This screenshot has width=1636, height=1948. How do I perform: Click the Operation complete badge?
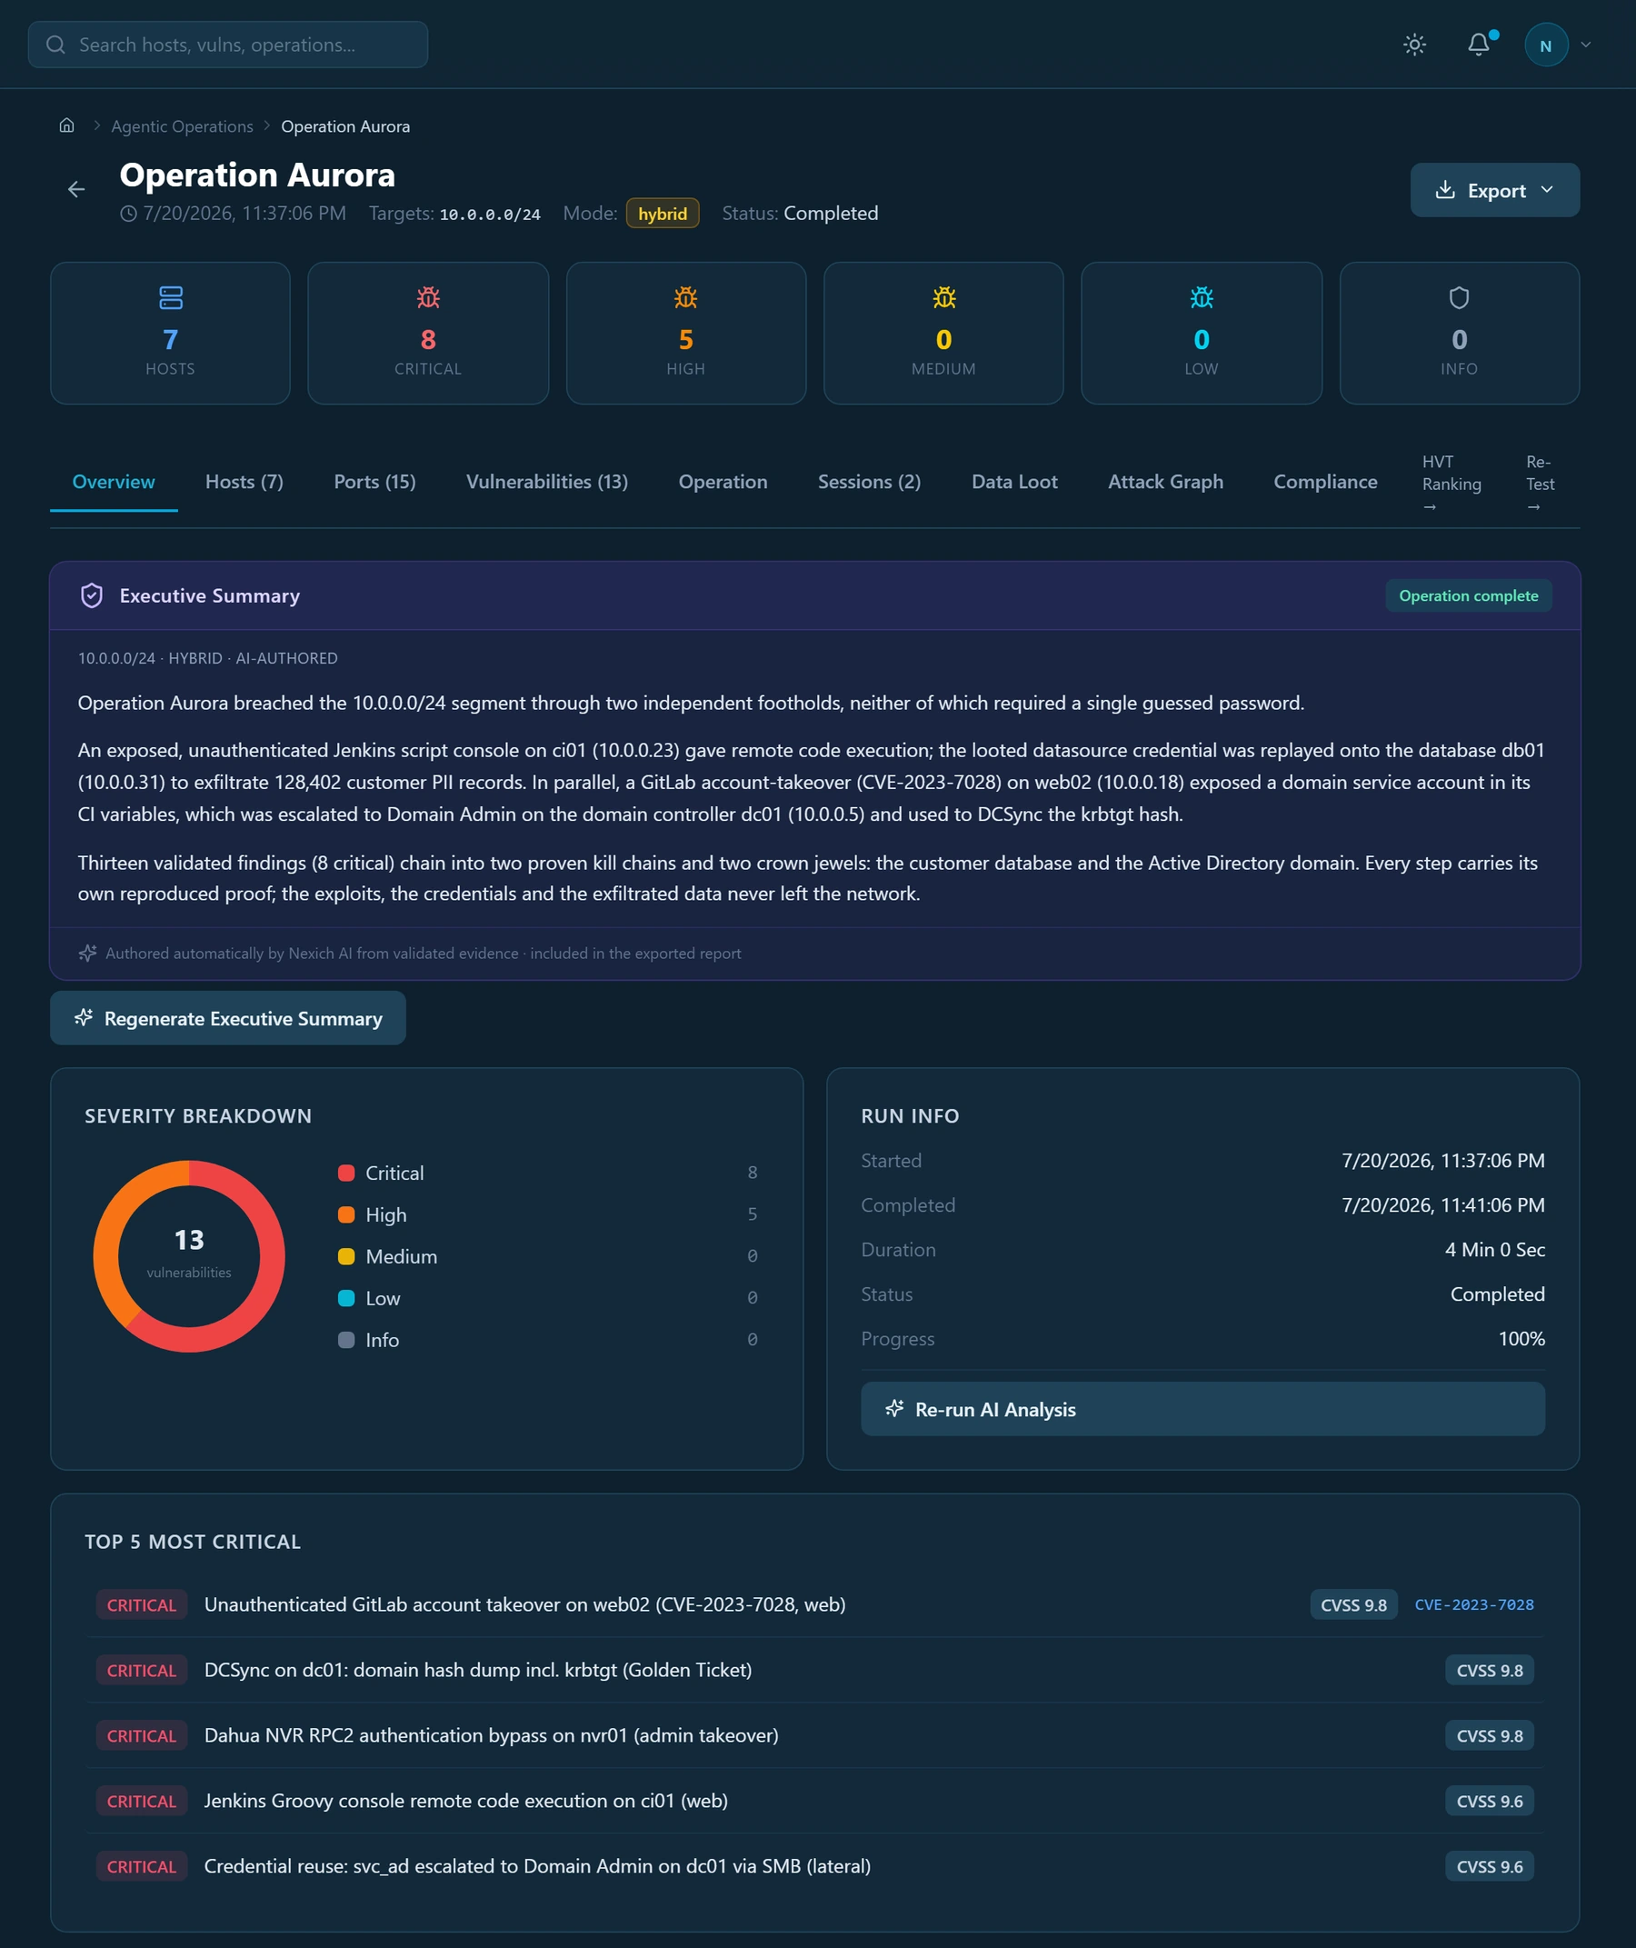(1468, 595)
